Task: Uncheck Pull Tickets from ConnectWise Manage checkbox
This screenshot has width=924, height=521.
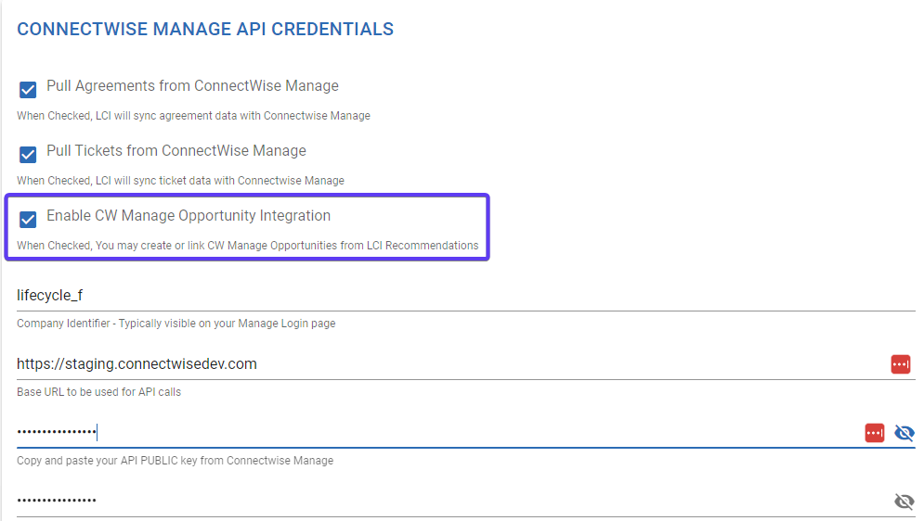Action: 28,155
